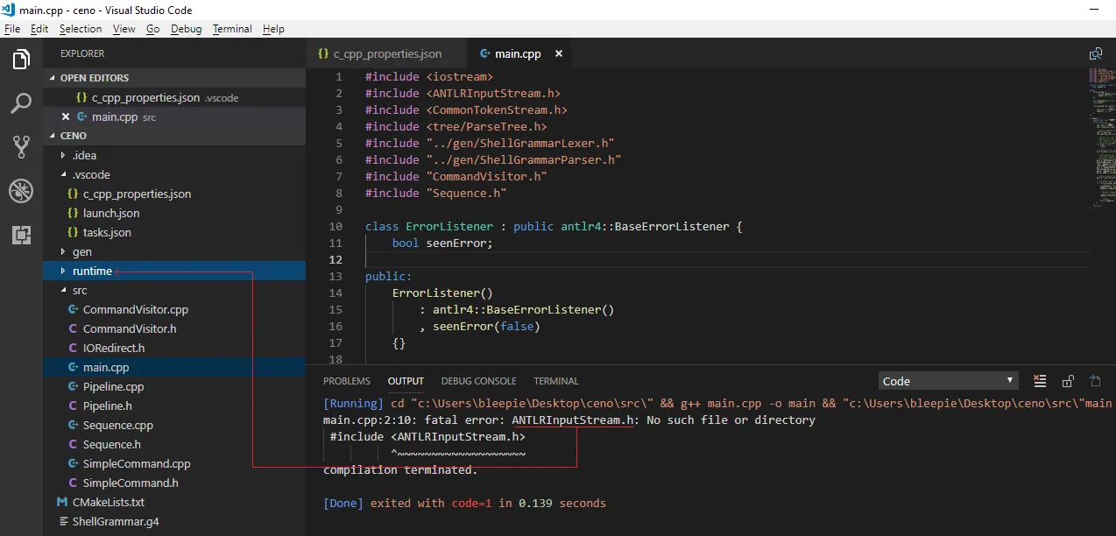The width and height of the screenshot is (1116, 536).
Task: Switch to the Output panel tab
Action: pyautogui.click(x=406, y=381)
